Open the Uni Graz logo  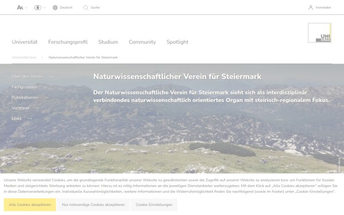[319, 33]
